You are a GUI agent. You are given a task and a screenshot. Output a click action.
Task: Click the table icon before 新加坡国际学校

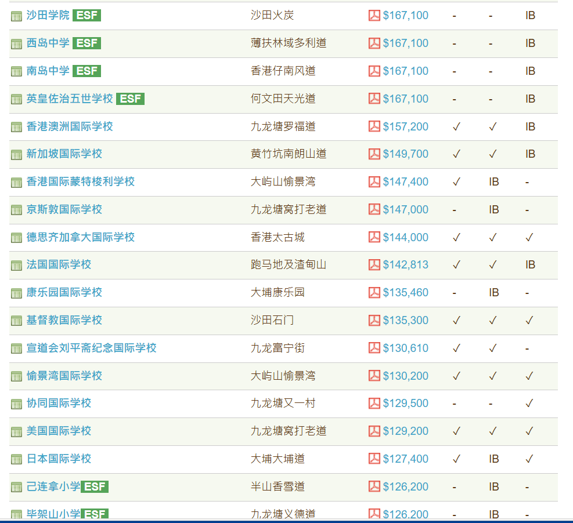coord(16,155)
